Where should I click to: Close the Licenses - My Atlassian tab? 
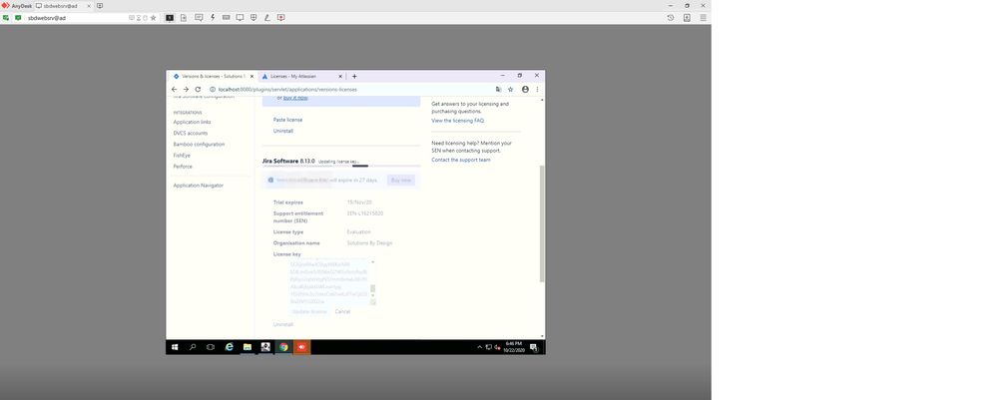pyautogui.click(x=340, y=77)
